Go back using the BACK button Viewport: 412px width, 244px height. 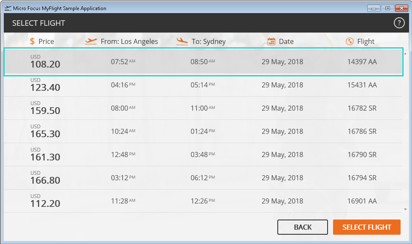(302, 227)
